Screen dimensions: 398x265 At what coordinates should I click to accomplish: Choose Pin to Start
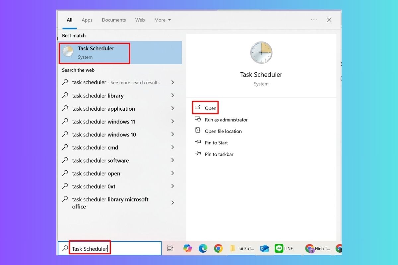coord(216,143)
